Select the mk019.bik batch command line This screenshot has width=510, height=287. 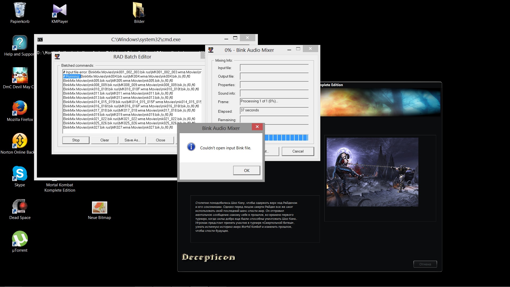pos(118,115)
